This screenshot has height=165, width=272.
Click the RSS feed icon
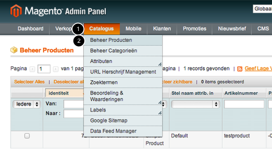[240, 69]
